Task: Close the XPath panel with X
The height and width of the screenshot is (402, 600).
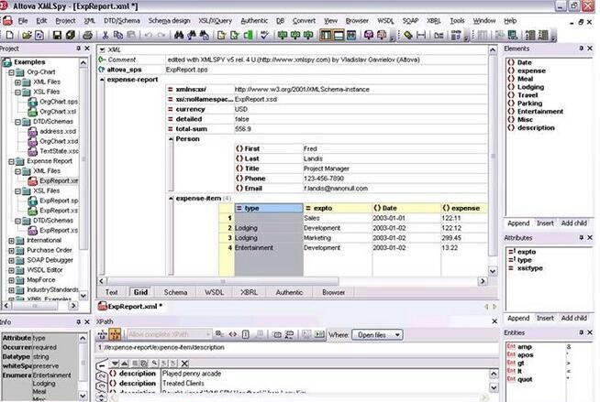Action: click(494, 321)
